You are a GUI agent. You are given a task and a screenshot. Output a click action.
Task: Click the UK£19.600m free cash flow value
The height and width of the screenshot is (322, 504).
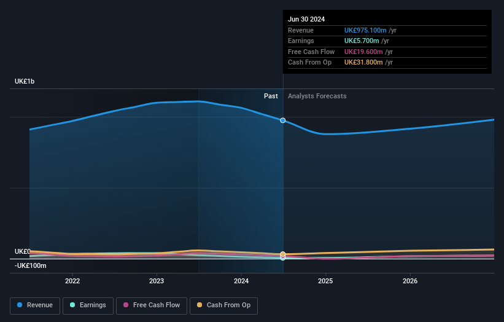click(x=363, y=52)
